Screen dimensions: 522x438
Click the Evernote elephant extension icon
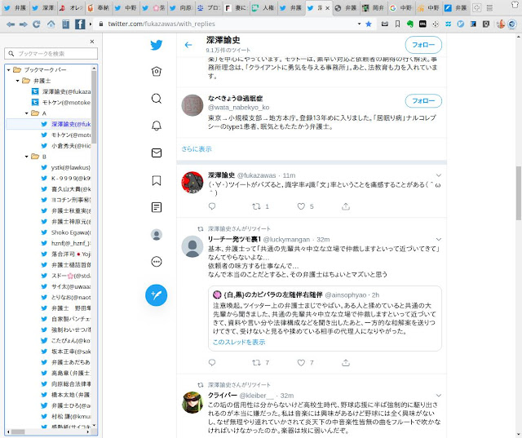coord(410,24)
